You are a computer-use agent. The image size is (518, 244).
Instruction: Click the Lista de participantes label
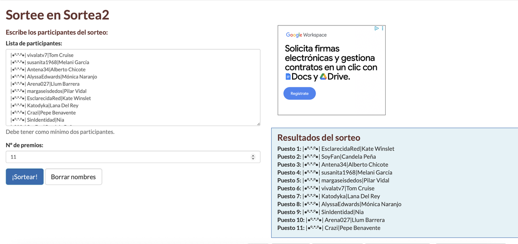pyautogui.click(x=34, y=43)
